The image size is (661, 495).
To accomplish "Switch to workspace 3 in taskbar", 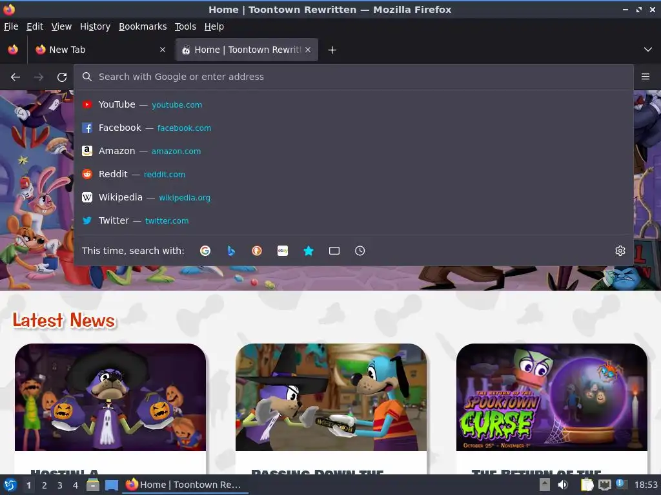I will click(x=60, y=485).
